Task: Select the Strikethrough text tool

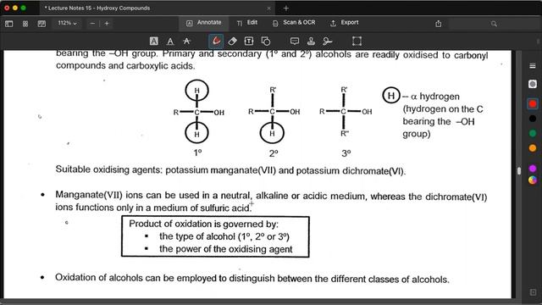Action: click(186, 42)
